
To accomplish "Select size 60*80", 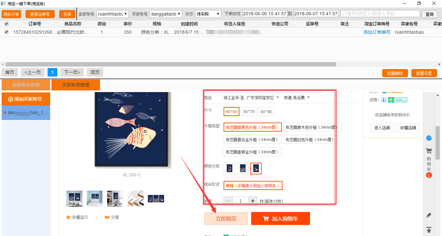I will point(266,112).
